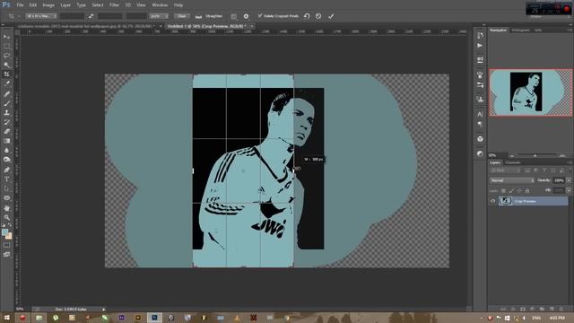Select the Dodge tool
Viewport: 574px width, 323px height.
point(6,160)
